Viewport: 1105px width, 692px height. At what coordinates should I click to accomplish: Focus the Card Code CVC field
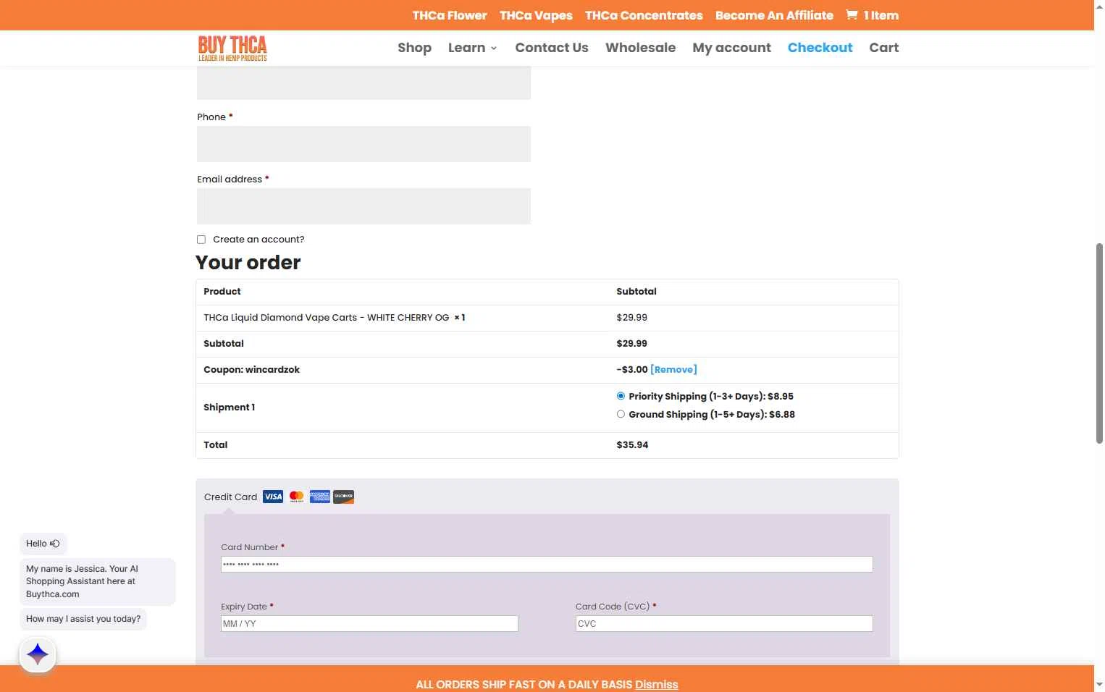pos(724,623)
